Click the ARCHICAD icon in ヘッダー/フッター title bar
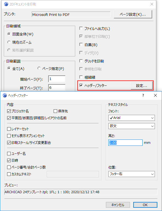This screenshot has height=211, width=162. coord(5,95)
